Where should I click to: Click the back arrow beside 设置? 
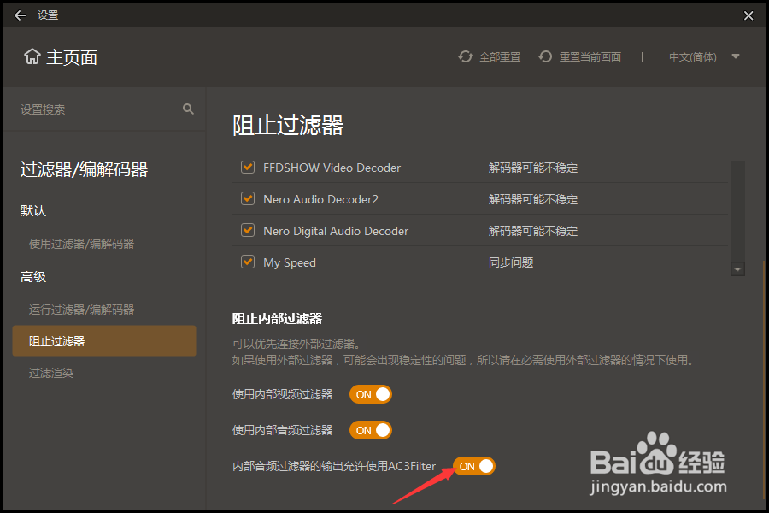[19, 15]
